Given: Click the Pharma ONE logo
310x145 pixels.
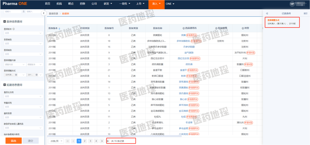Looking at the screenshot, I should [x=15, y=4].
